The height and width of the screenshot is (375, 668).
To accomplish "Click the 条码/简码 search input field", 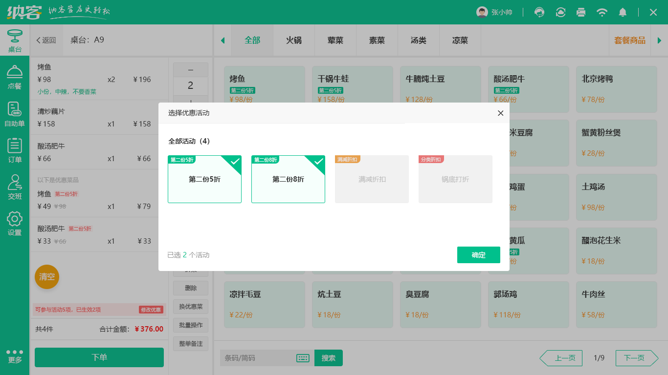I will click(x=259, y=358).
